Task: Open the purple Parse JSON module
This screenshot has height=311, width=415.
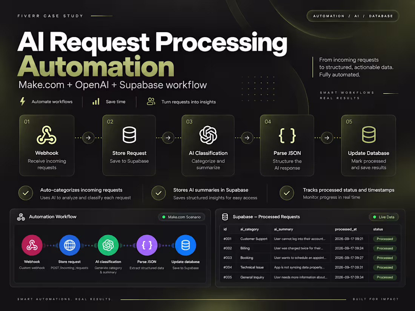Action: tap(147, 245)
